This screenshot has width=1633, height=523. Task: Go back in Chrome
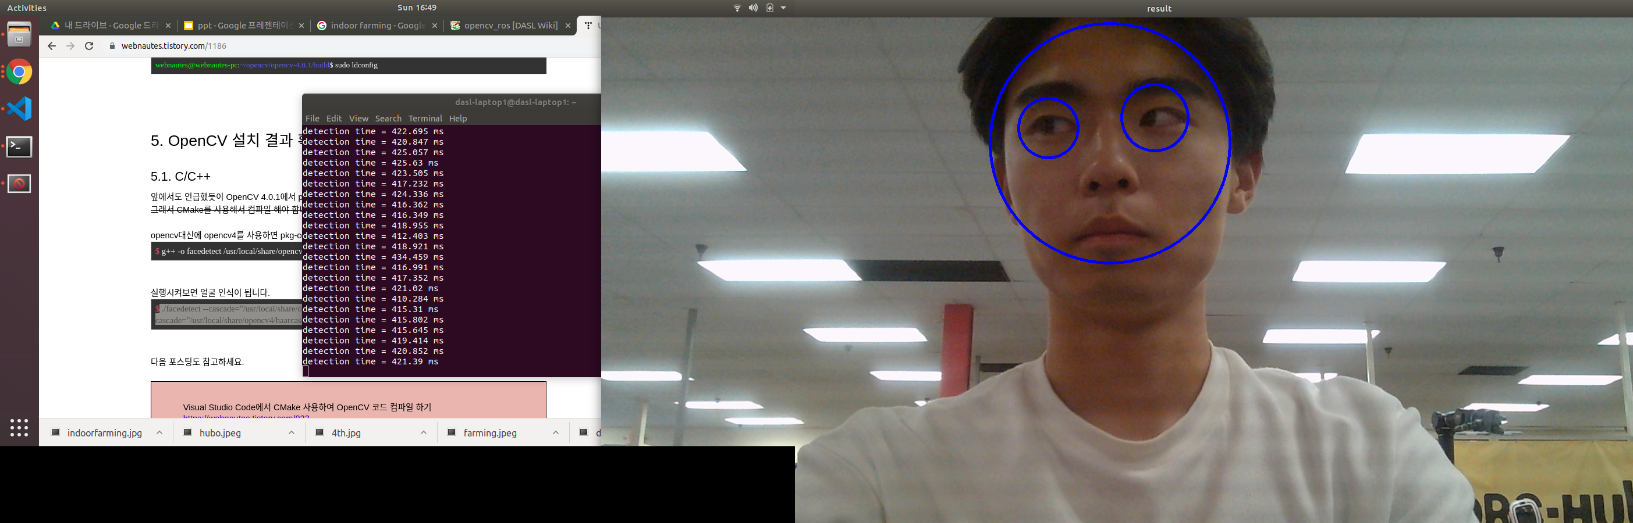[x=52, y=45]
